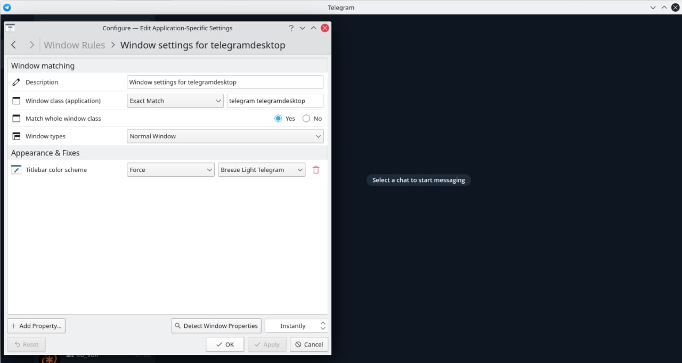This screenshot has width=682, height=363.
Task: Maximize the Configure dialog
Action: [x=313, y=28]
